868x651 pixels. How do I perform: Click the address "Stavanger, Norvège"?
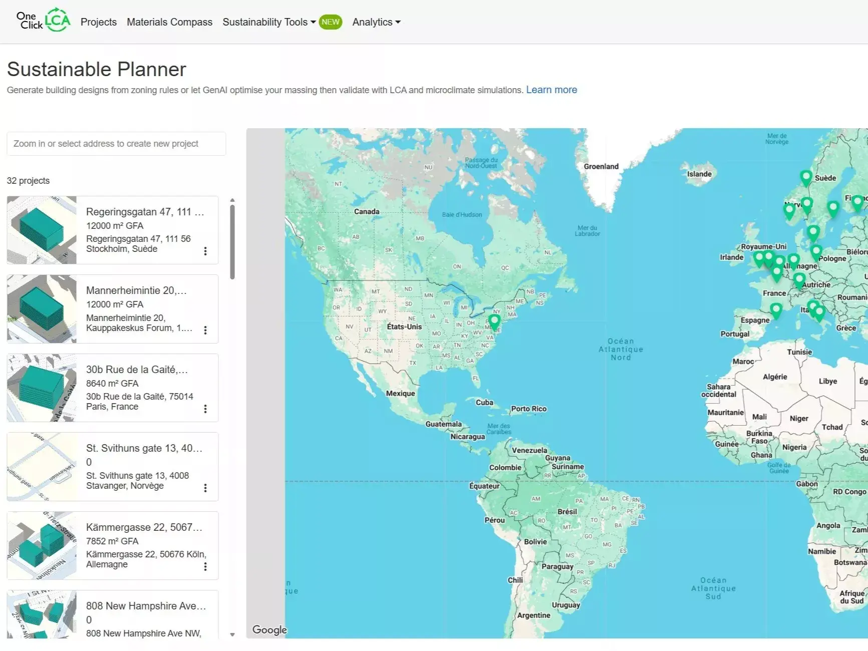(x=125, y=486)
